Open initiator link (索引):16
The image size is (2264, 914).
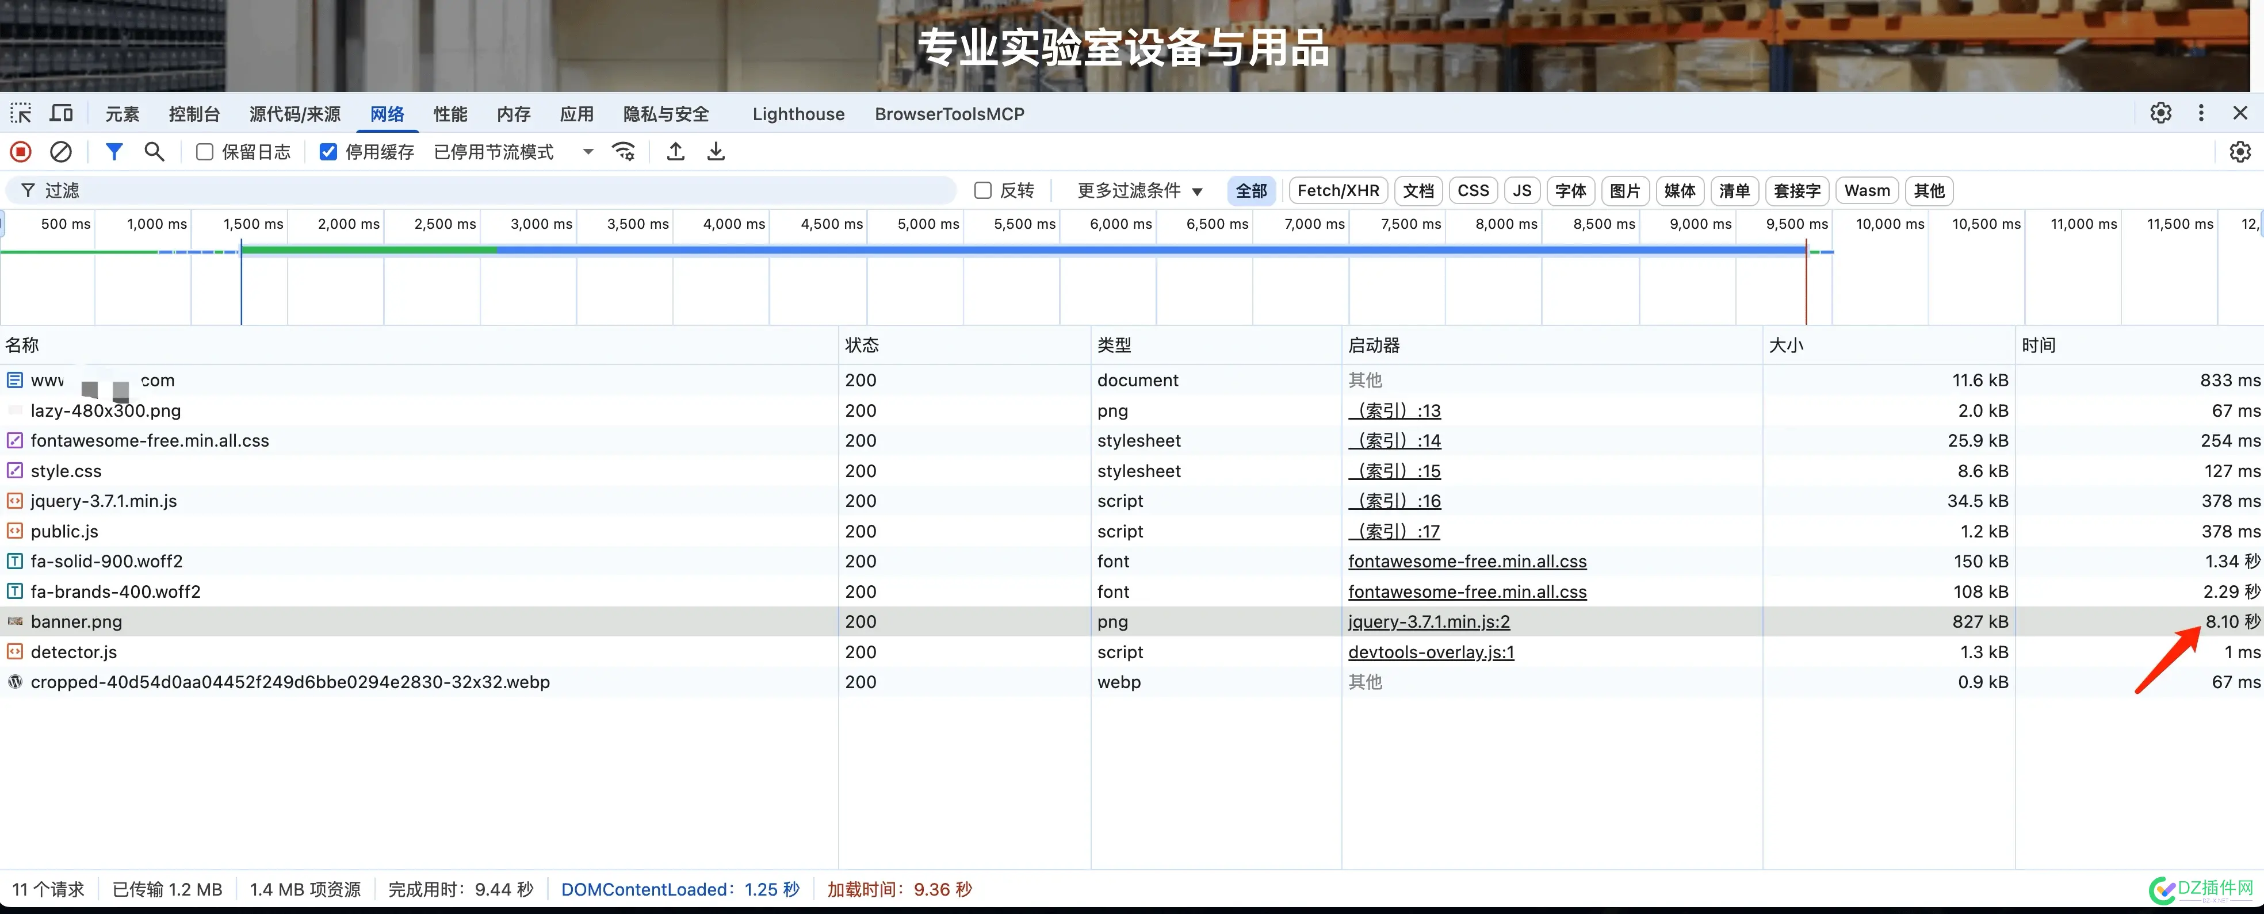1395,501
